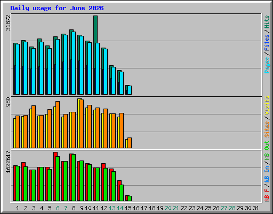The width and height of the screenshot is (273, 214).
Task: Click the cyan pages bar for day 1
Action: click(18, 70)
